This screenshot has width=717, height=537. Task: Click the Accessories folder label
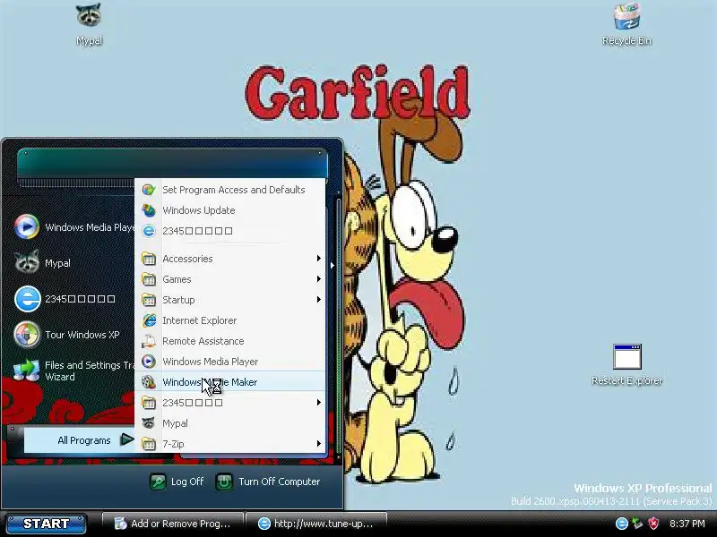(x=187, y=259)
